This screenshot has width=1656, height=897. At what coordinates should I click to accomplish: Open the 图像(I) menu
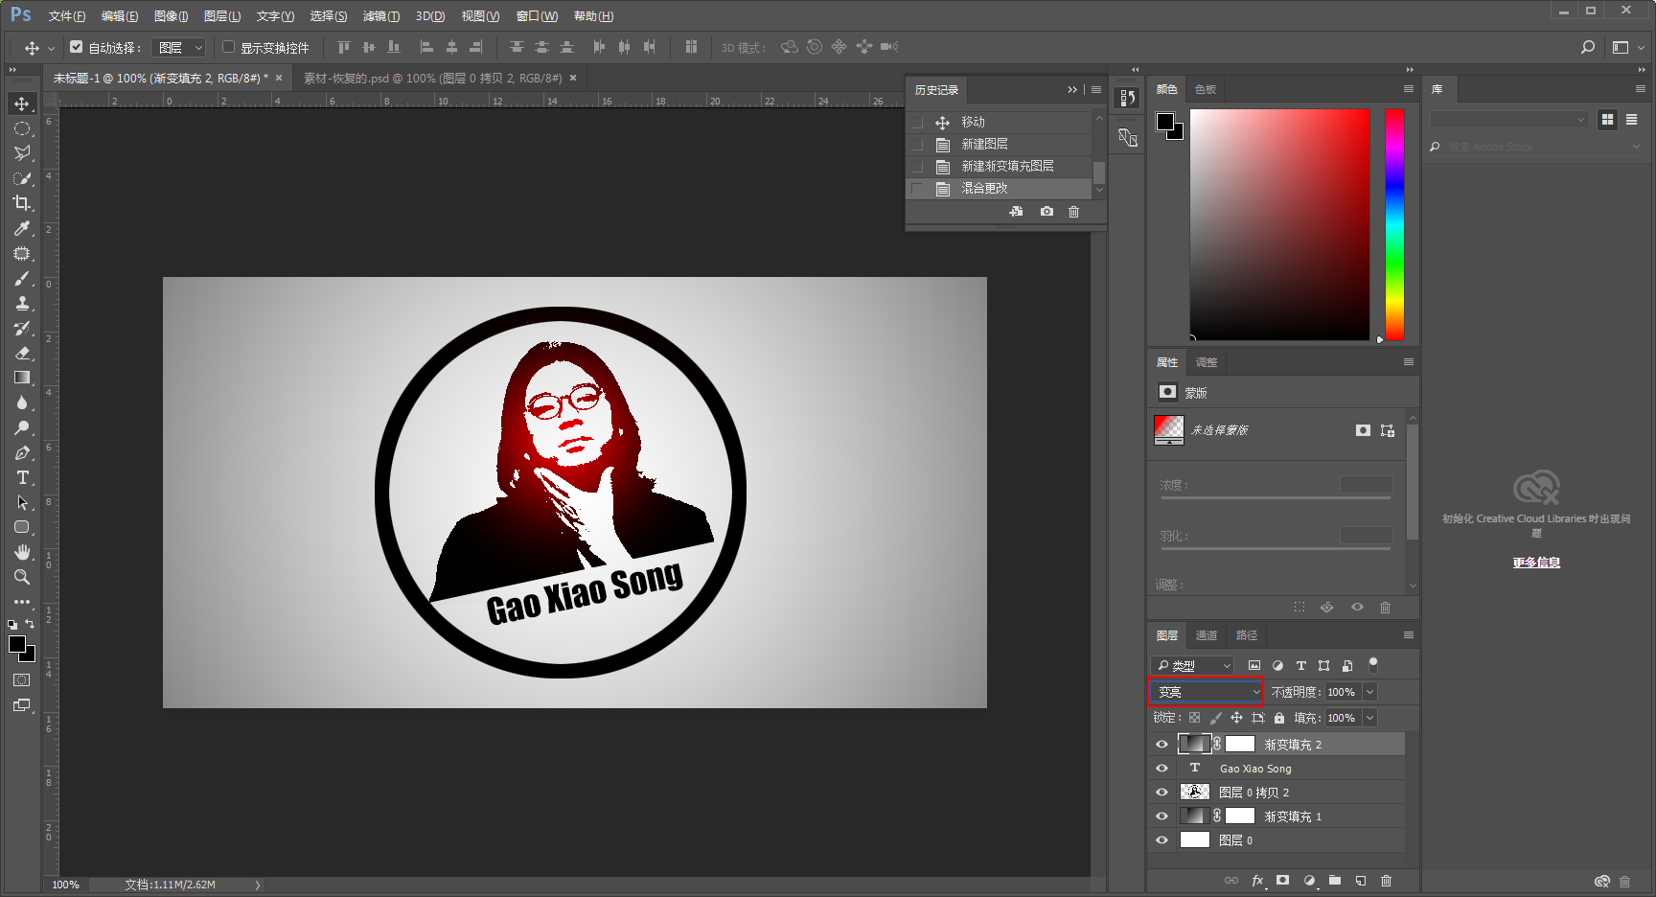(172, 16)
